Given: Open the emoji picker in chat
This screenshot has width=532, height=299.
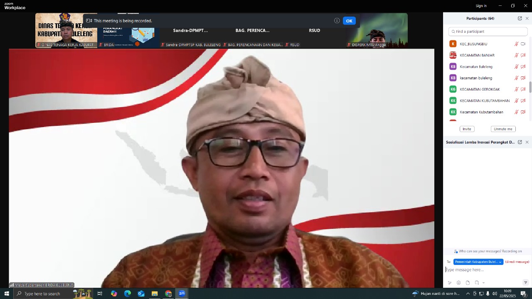Looking at the screenshot, I should tap(458, 283).
